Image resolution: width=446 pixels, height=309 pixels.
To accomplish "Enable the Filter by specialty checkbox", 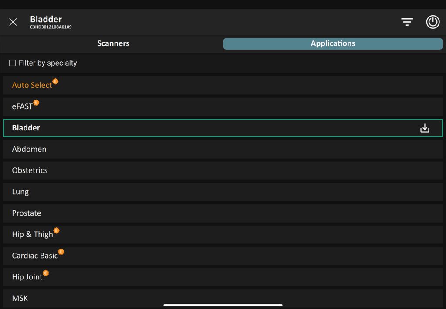I will pyautogui.click(x=12, y=63).
